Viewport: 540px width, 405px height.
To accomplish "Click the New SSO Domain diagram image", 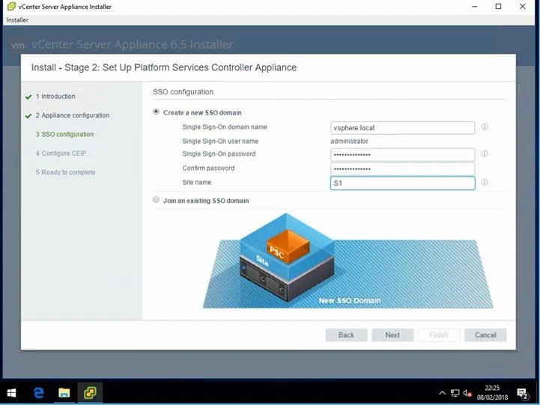I will click(348, 261).
